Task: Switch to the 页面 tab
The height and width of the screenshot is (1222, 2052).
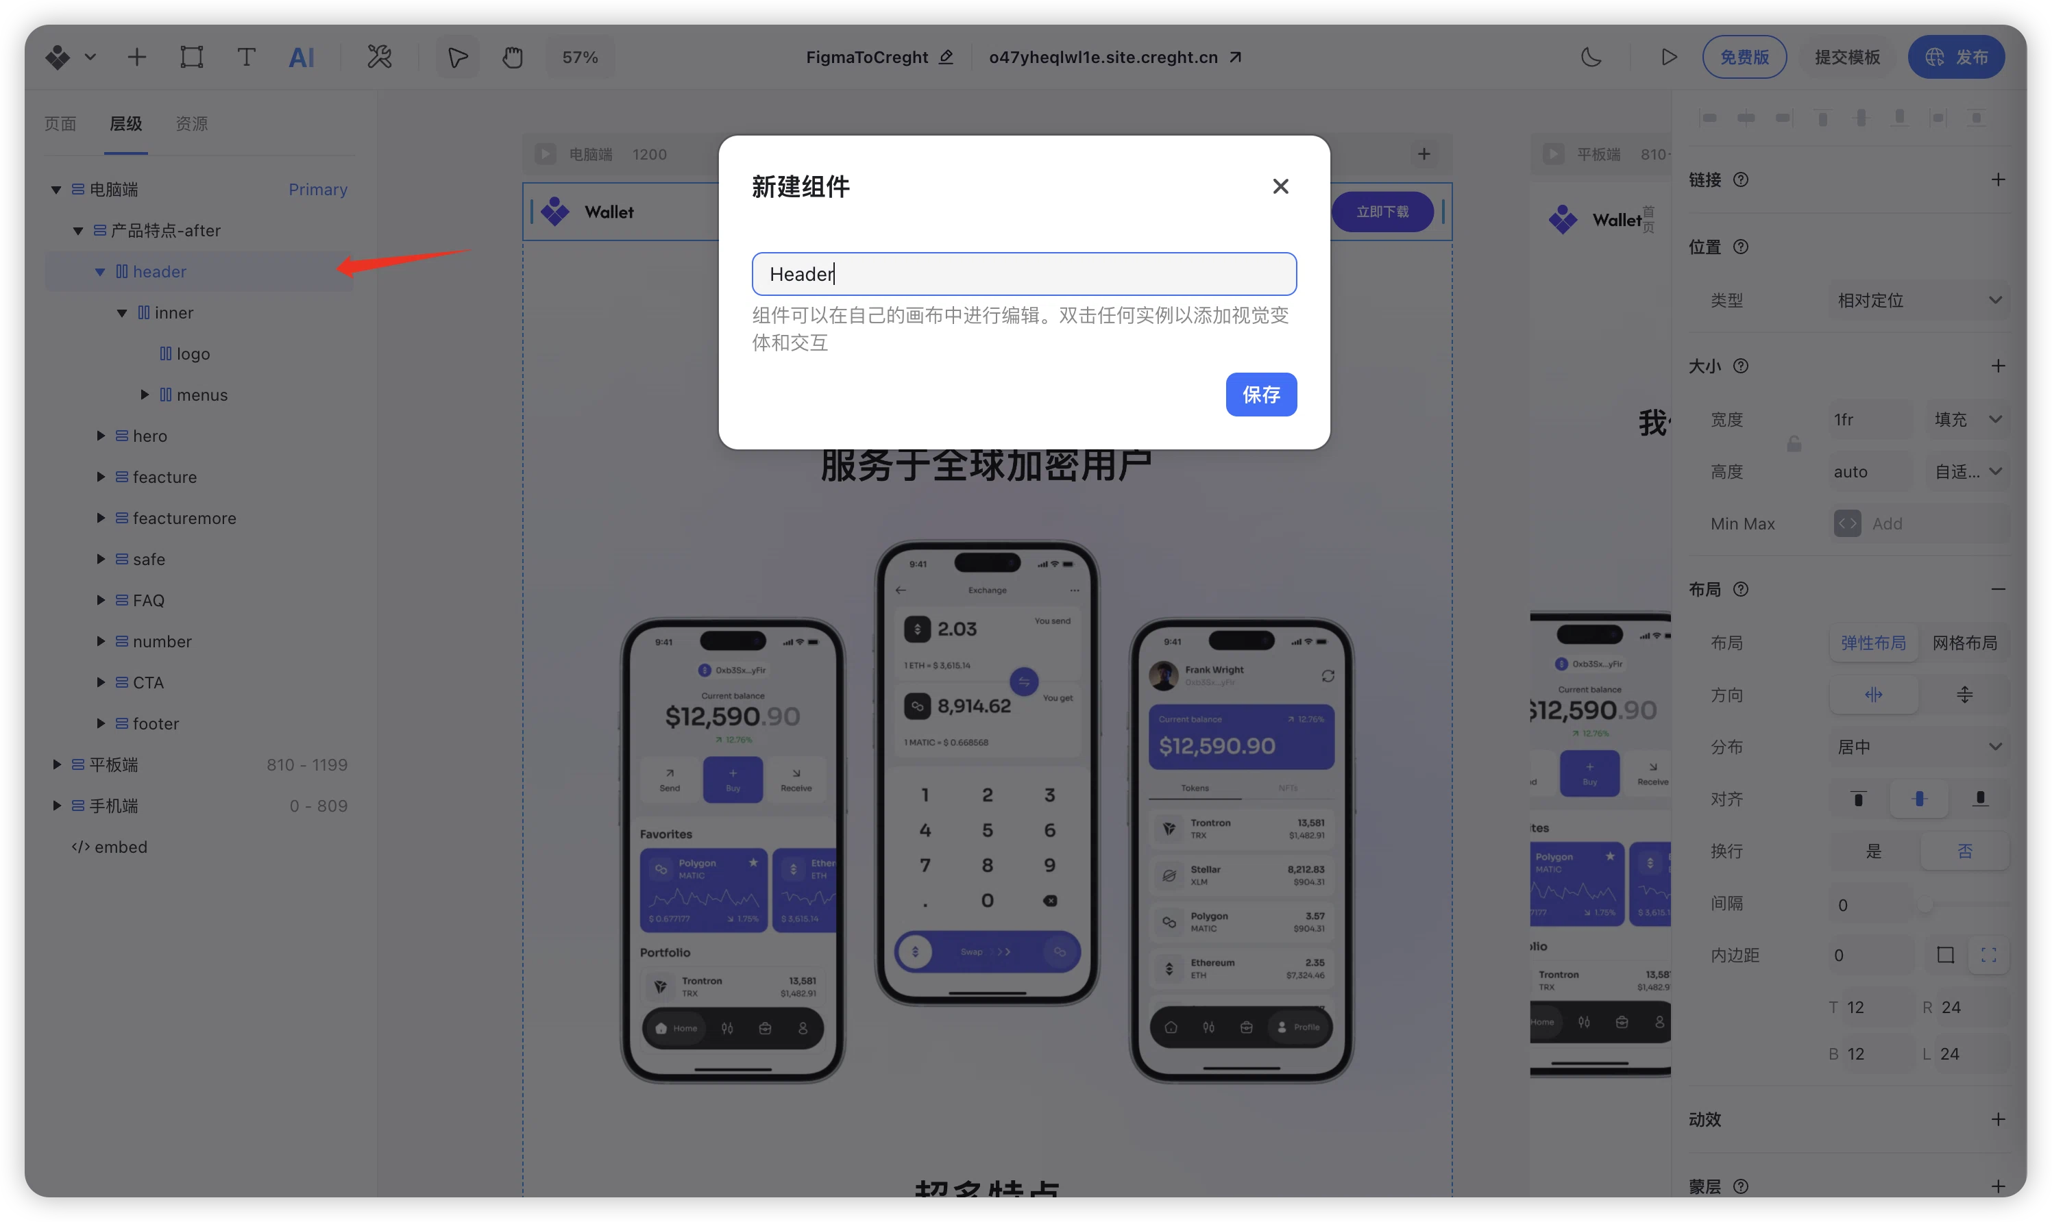Action: click(60, 123)
